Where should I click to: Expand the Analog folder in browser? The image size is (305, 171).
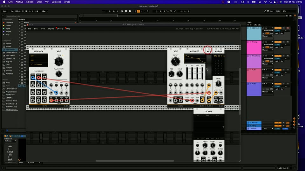[19, 22]
